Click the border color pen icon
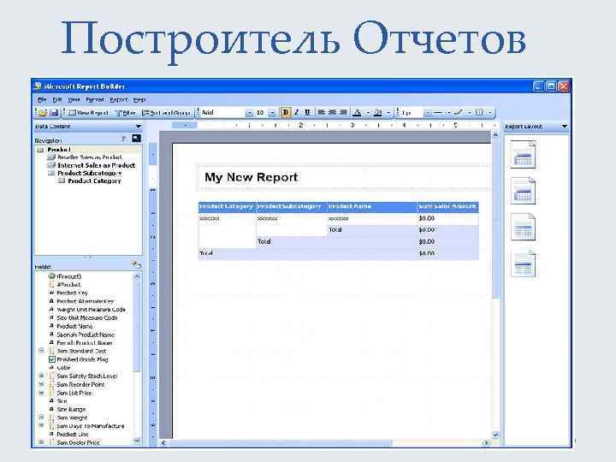616x462 pixels. 459,113
